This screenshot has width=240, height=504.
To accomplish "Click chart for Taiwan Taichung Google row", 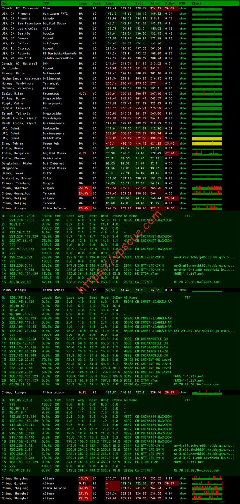I will (x=207, y=183).
